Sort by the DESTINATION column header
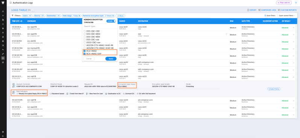Viewport: 300px width, 138px height. 143,21
